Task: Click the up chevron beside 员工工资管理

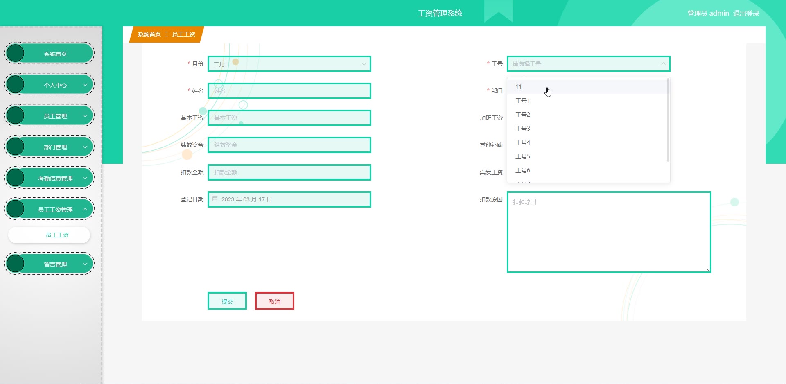Action: pyautogui.click(x=85, y=209)
